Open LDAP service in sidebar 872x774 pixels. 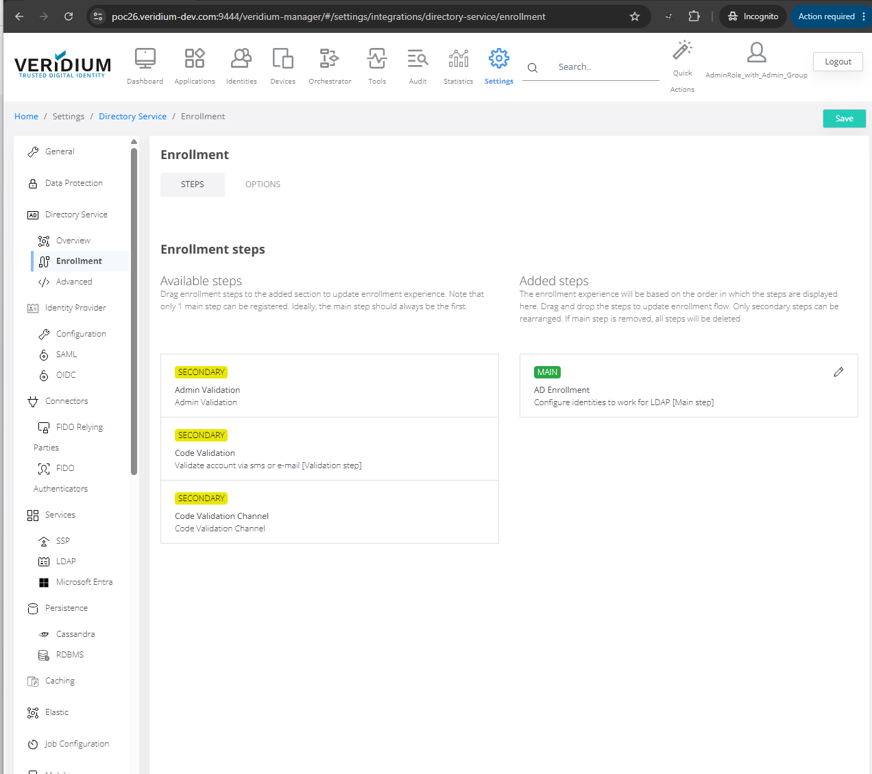(x=66, y=561)
